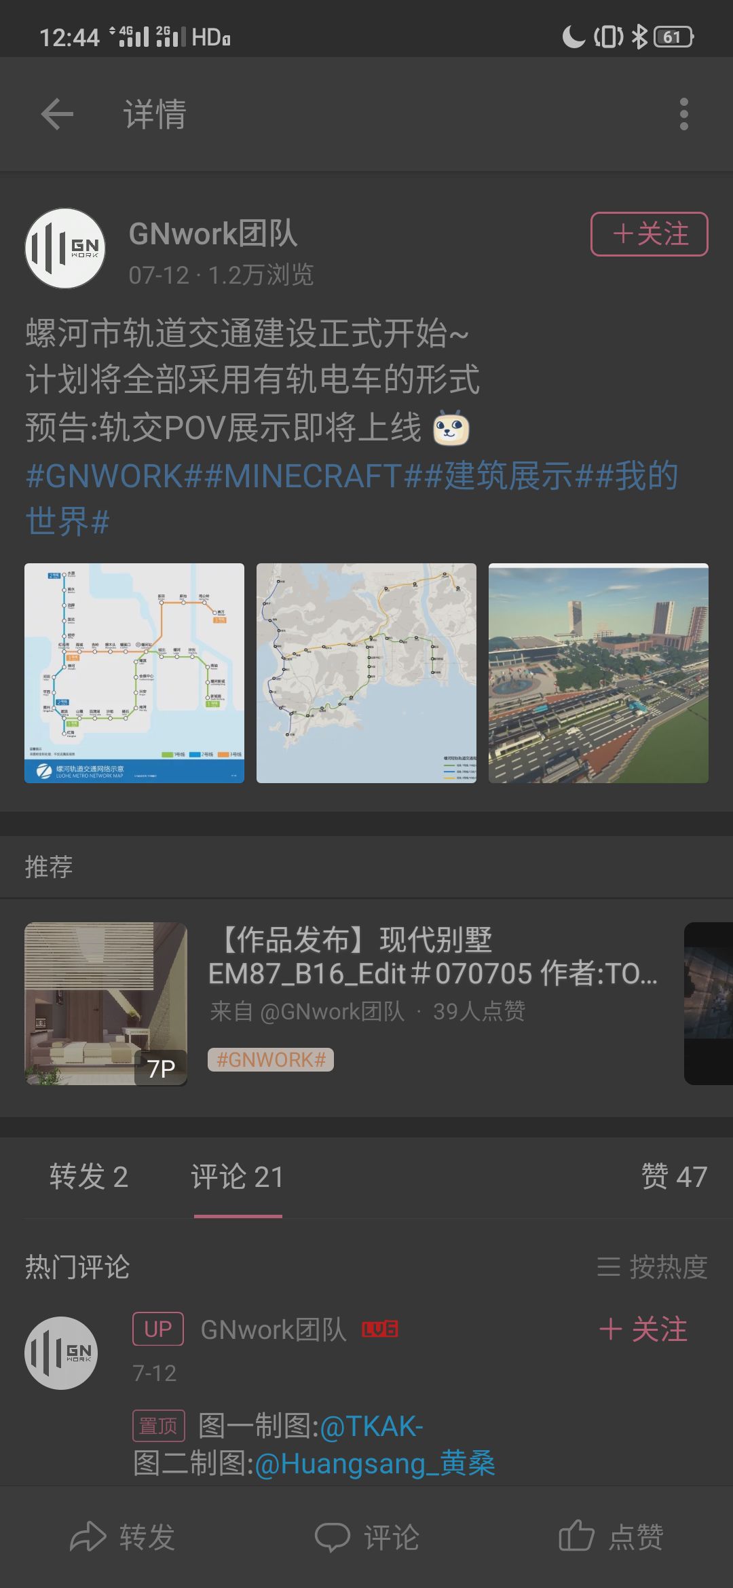Open the #建筑展示# hashtag

509,476
